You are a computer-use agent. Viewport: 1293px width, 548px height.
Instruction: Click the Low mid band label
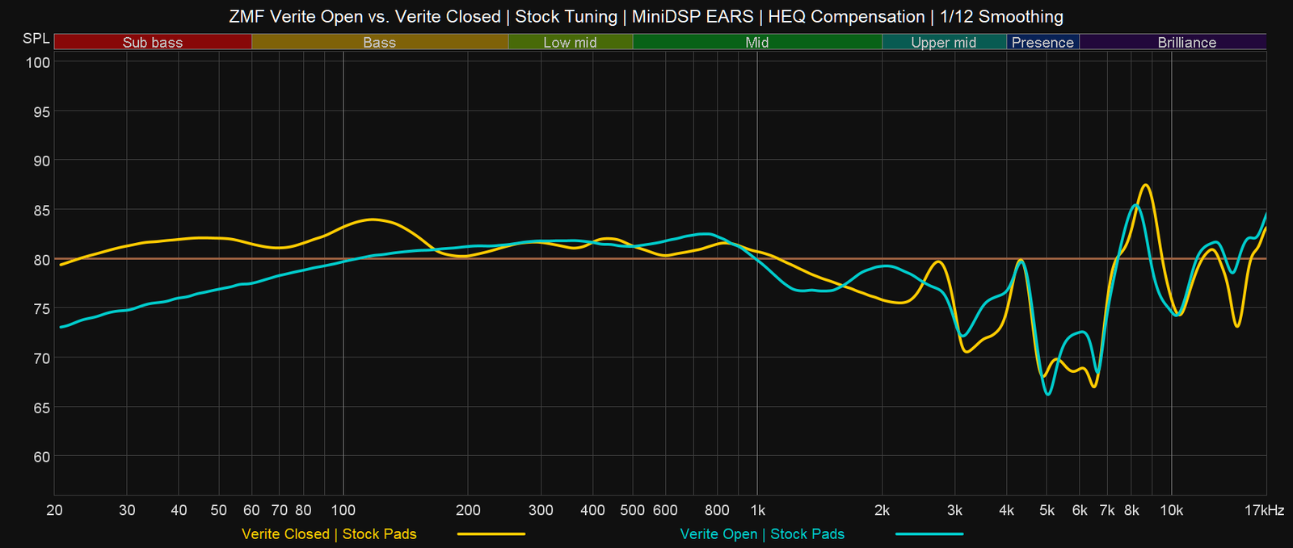pos(570,43)
